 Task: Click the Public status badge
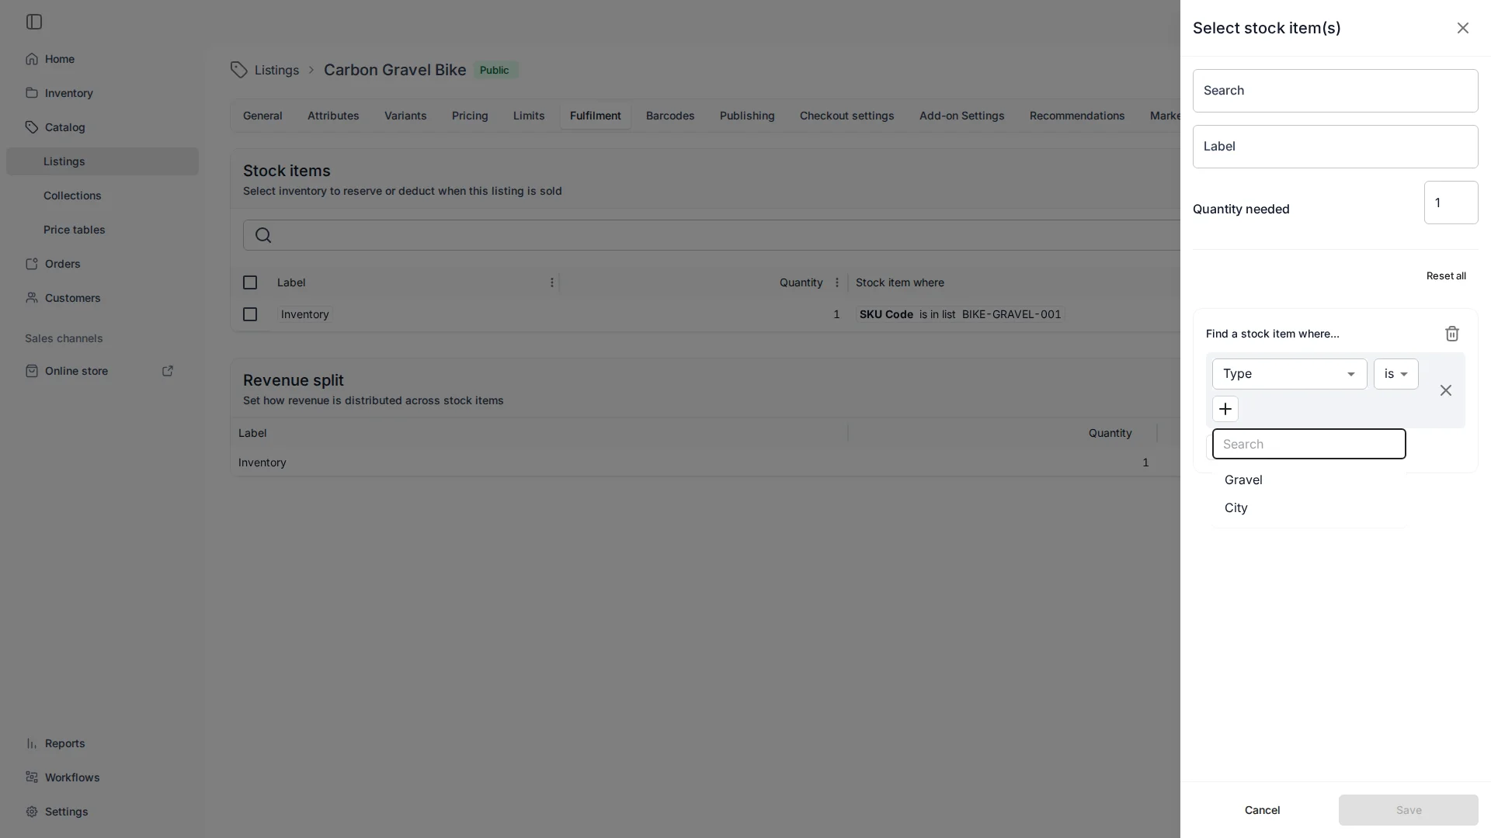495,70
